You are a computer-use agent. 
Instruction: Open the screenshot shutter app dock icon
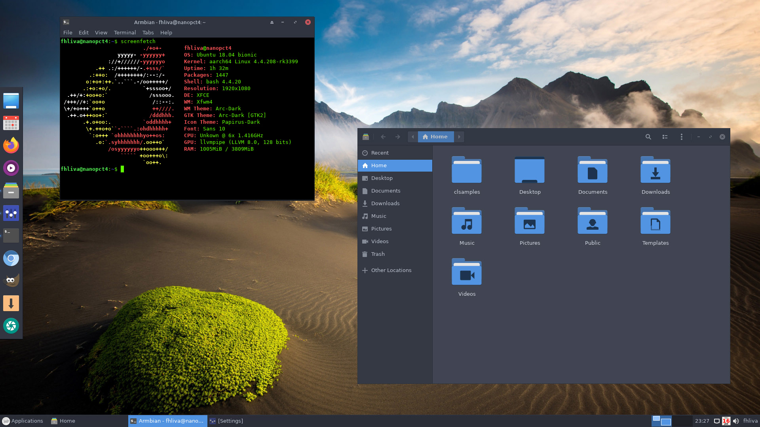[x=11, y=326]
